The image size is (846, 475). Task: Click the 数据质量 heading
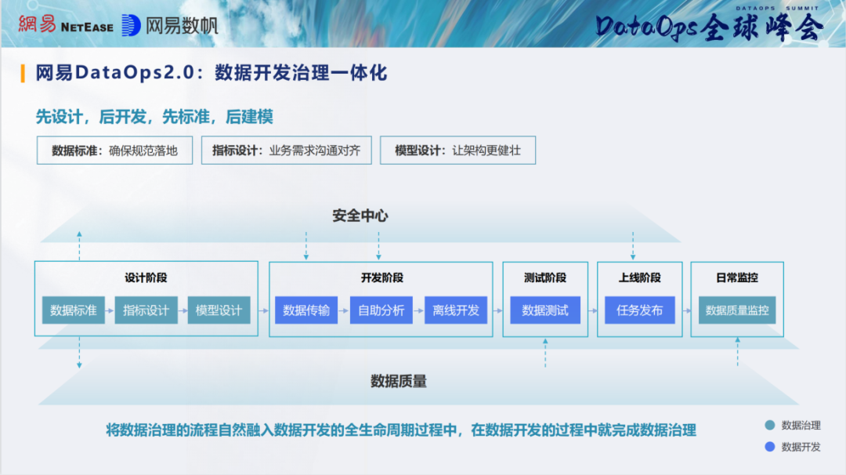[399, 382]
